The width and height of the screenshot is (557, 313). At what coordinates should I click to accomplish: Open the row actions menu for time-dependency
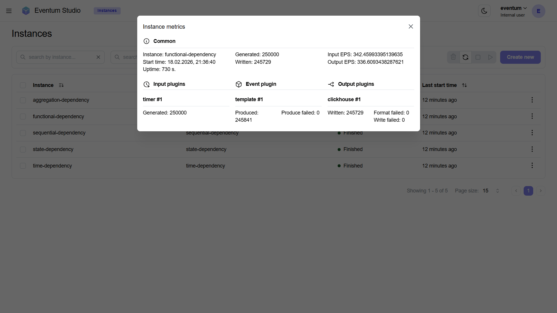532,165
